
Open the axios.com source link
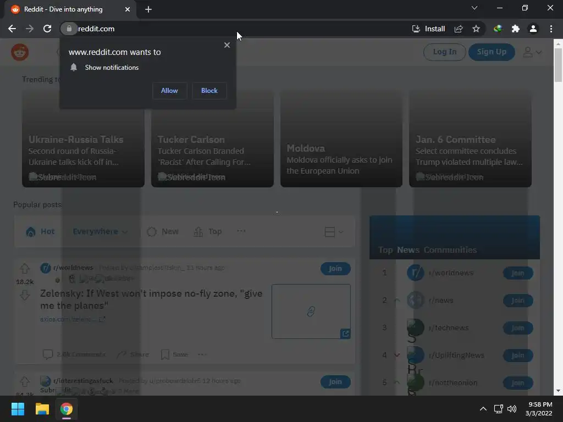pos(72,319)
